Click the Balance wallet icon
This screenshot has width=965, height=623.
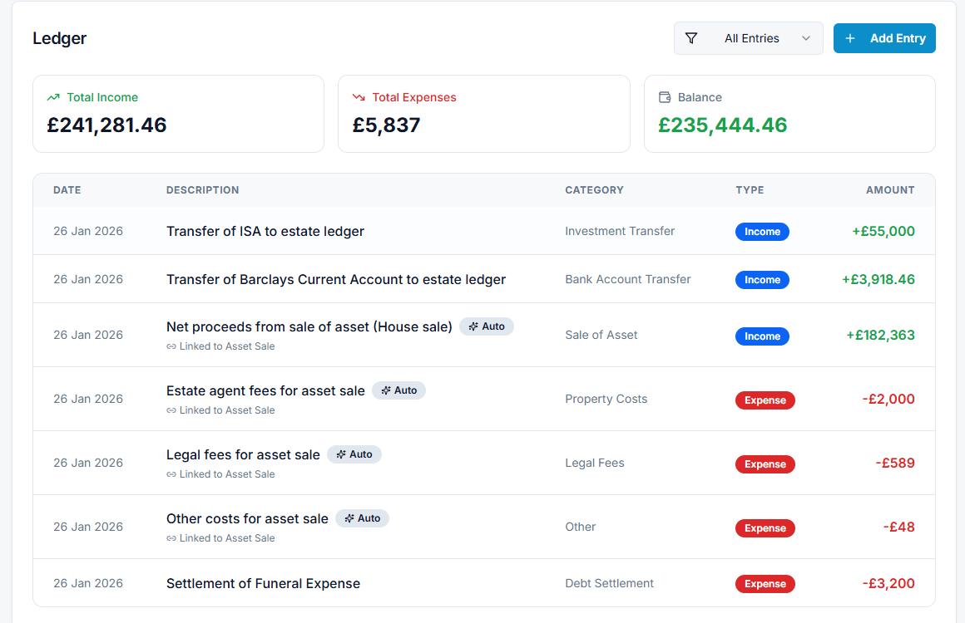(x=665, y=97)
